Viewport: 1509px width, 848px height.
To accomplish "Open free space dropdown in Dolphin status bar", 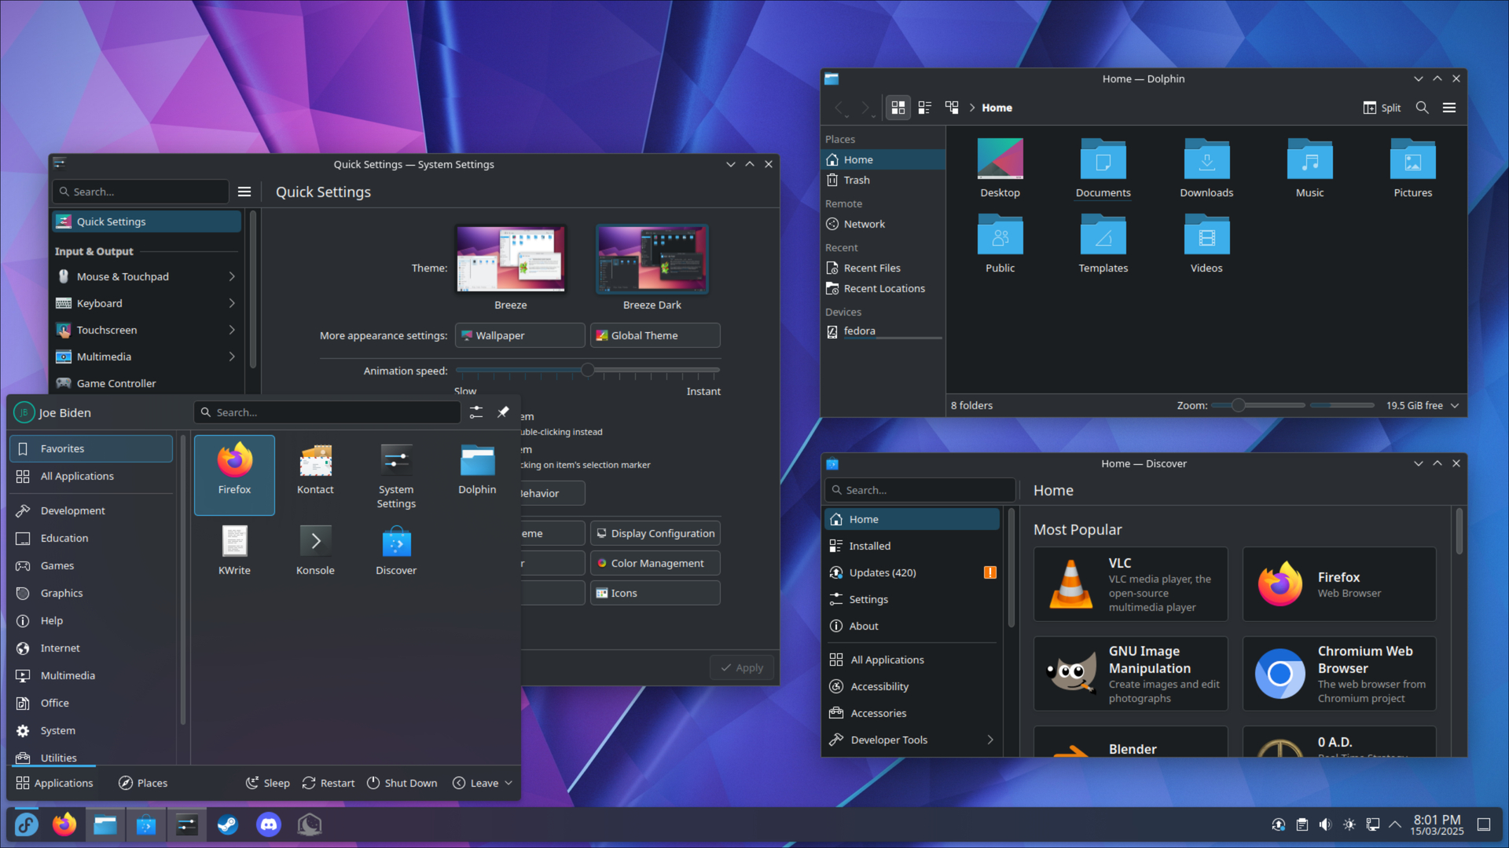I will pos(1455,405).
